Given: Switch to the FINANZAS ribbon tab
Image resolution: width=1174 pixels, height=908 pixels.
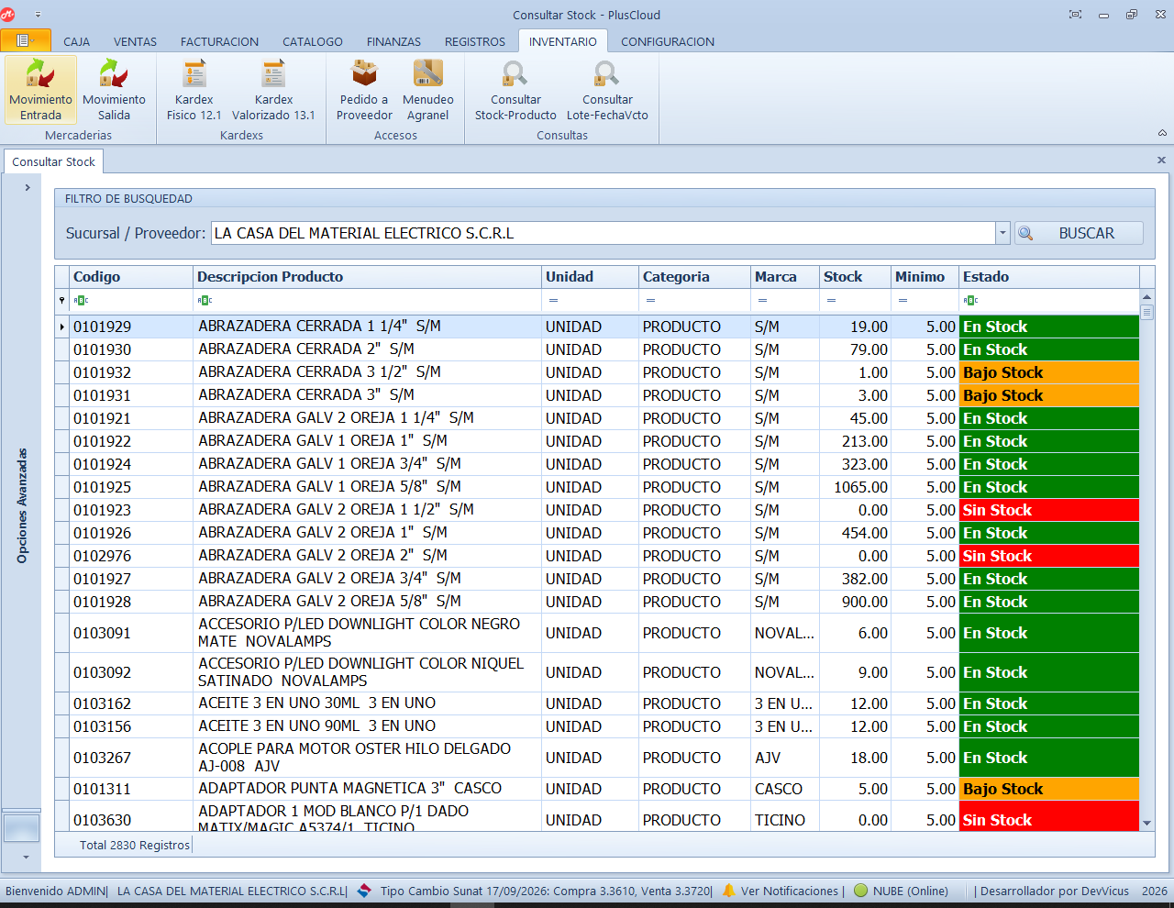Looking at the screenshot, I should click(x=393, y=41).
